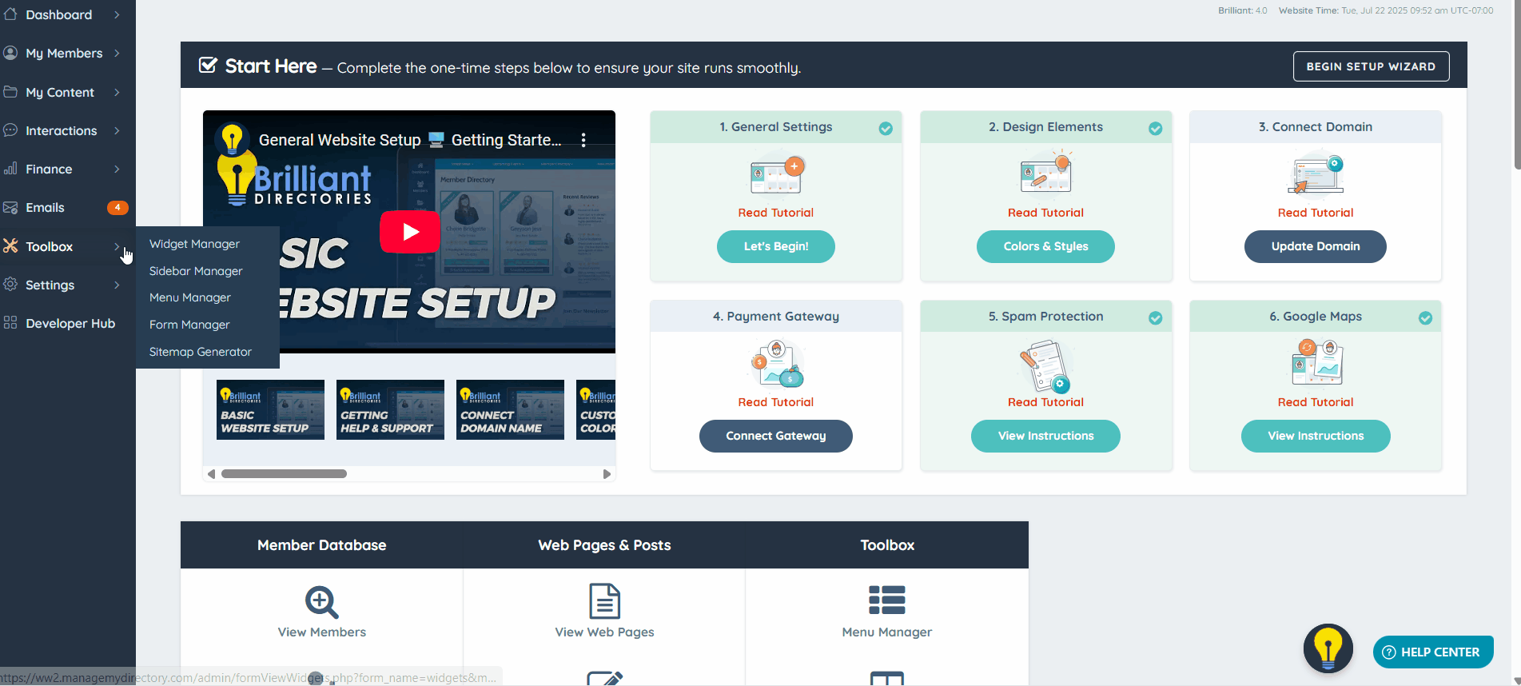
Task: Open Form Manager from Toolbox submenu
Action: (x=189, y=325)
